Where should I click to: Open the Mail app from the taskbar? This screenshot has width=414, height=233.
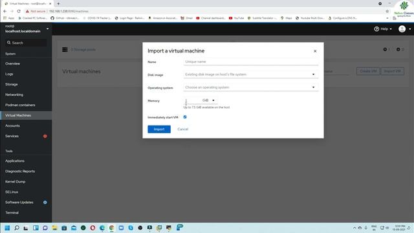coord(74,228)
